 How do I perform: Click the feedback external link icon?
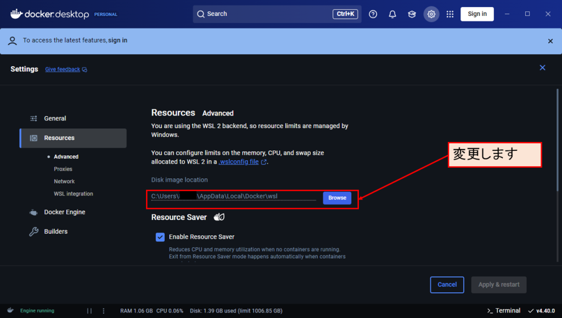click(x=85, y=70)
